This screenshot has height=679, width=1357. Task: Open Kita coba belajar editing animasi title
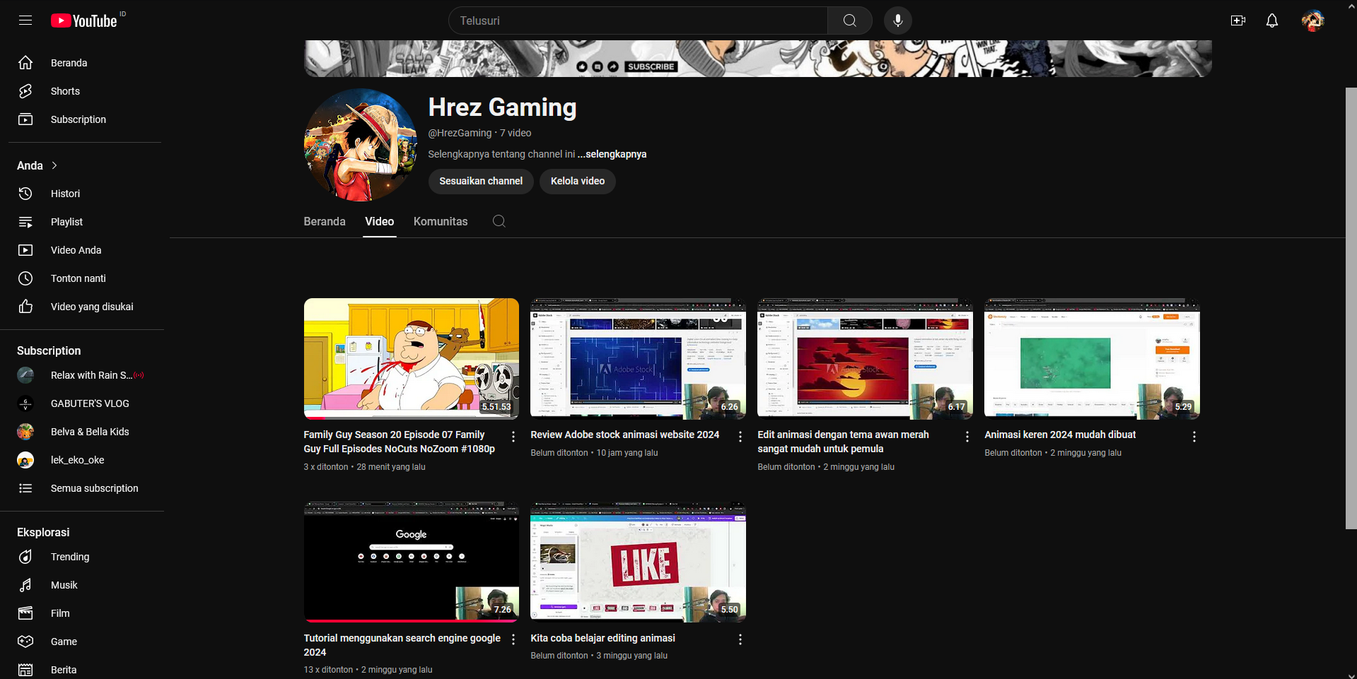603,638
